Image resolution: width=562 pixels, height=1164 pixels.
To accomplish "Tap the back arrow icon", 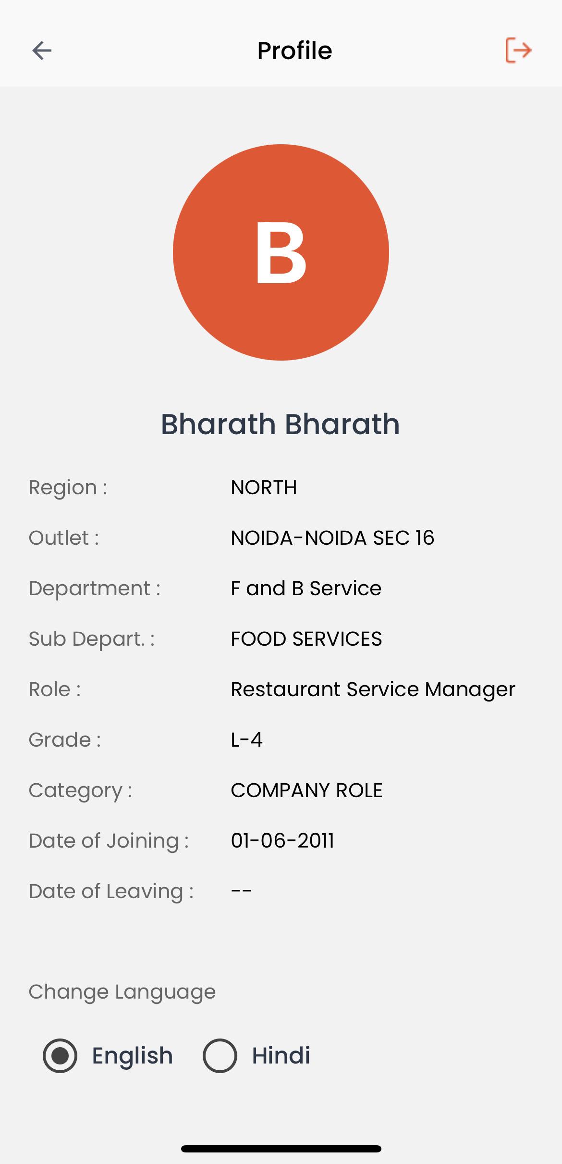I will click(42, 50).
